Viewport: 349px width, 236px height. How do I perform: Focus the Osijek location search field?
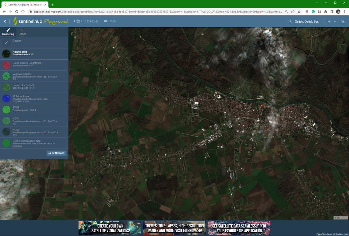coord(307,22)
